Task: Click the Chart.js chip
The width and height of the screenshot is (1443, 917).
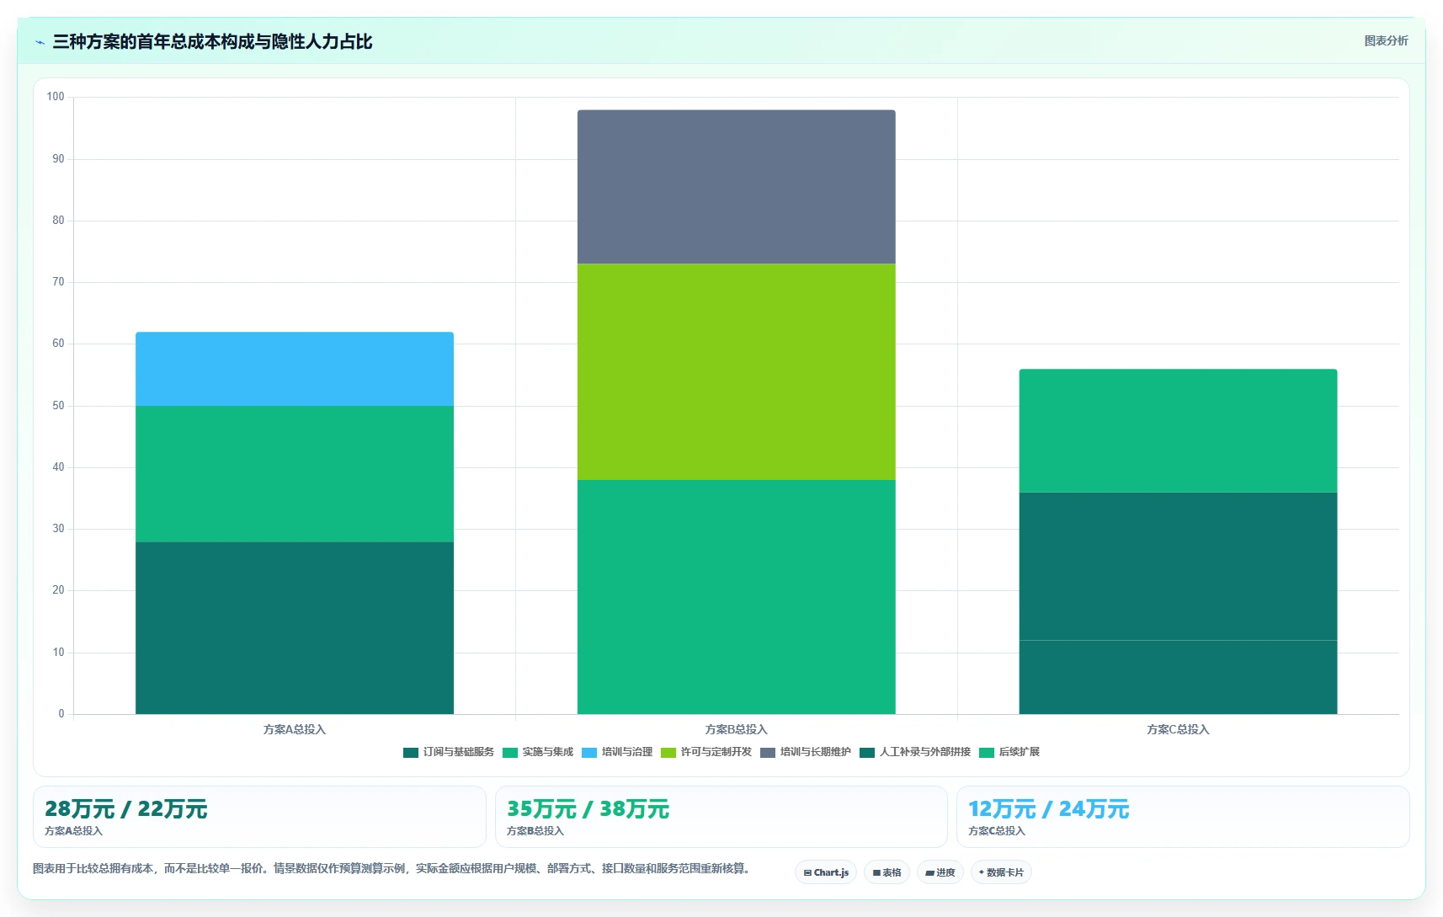Action: click(x=826, y=872)
